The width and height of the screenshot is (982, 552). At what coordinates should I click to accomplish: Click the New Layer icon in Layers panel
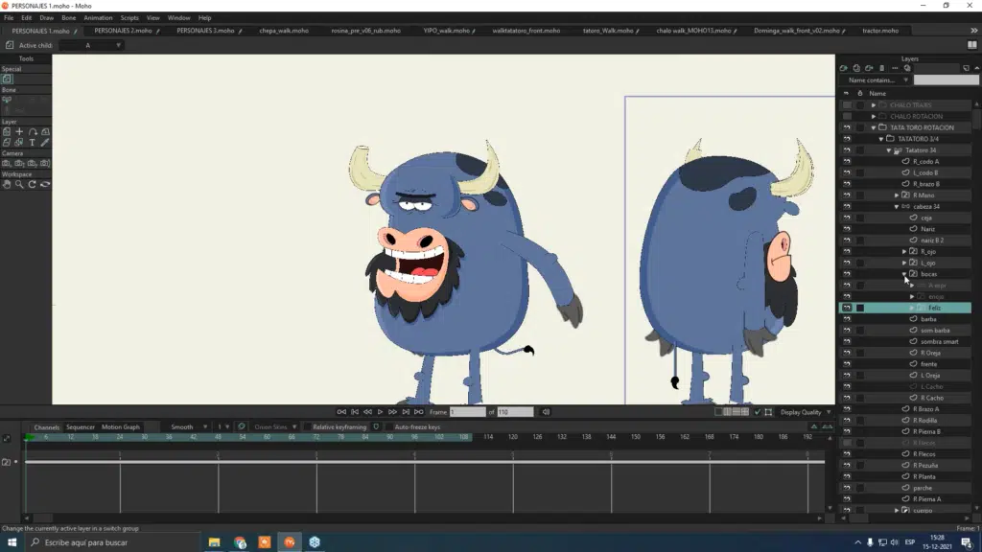point(844,68)
